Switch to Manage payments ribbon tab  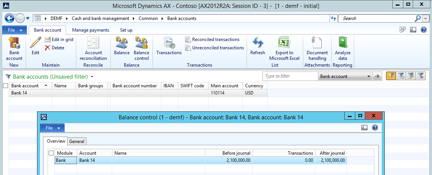pyautogui.click(x=91, y=30)
